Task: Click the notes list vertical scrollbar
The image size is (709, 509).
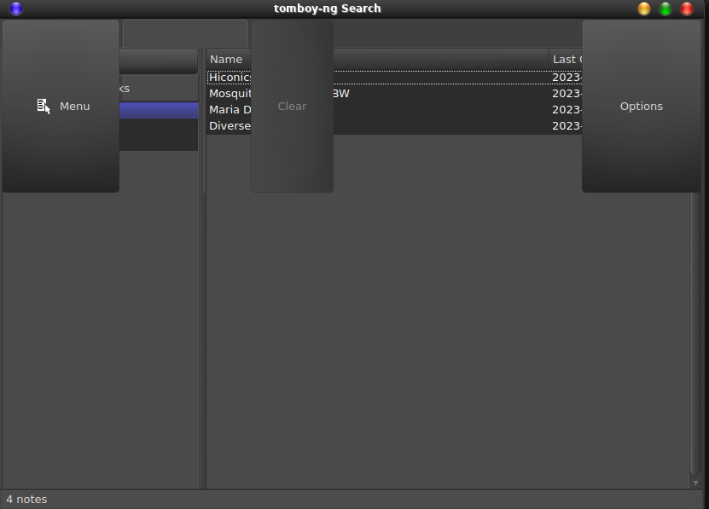Action: pos(695,333)
